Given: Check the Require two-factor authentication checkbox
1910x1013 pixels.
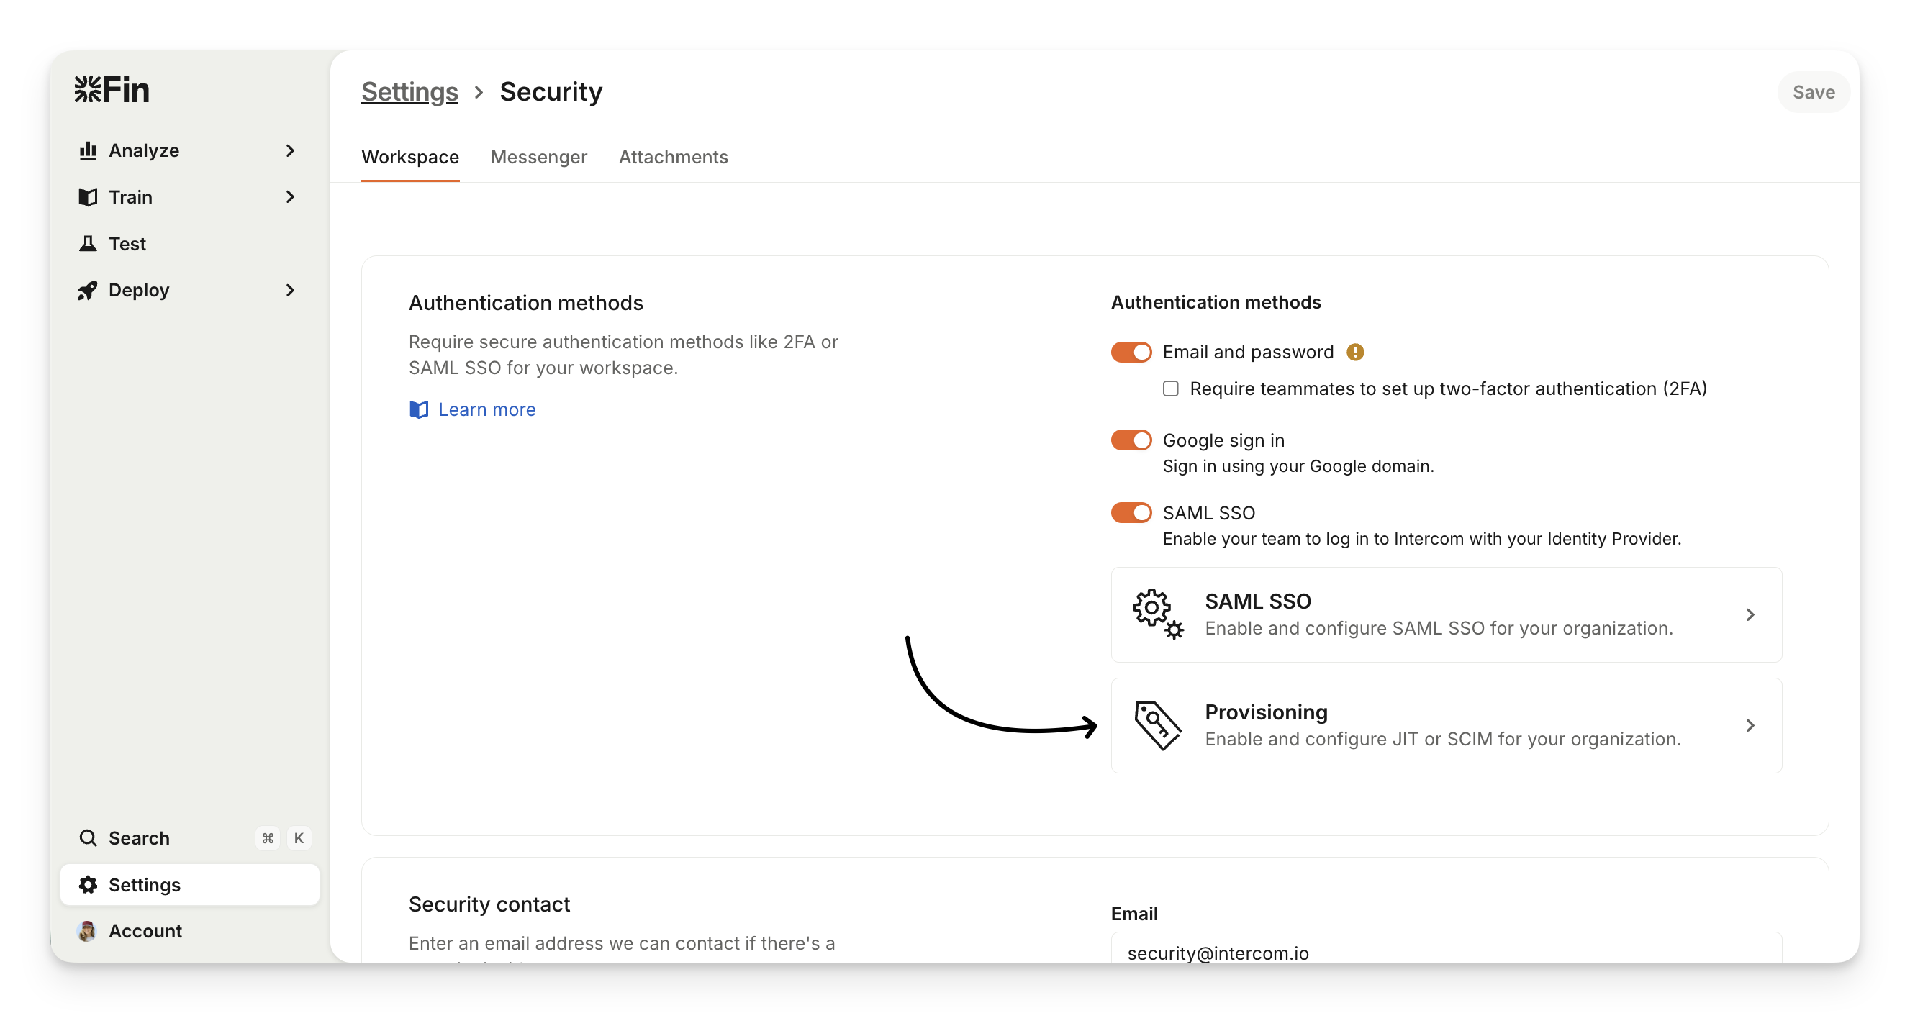Looking at the screenshot, I should [1171, 389].
